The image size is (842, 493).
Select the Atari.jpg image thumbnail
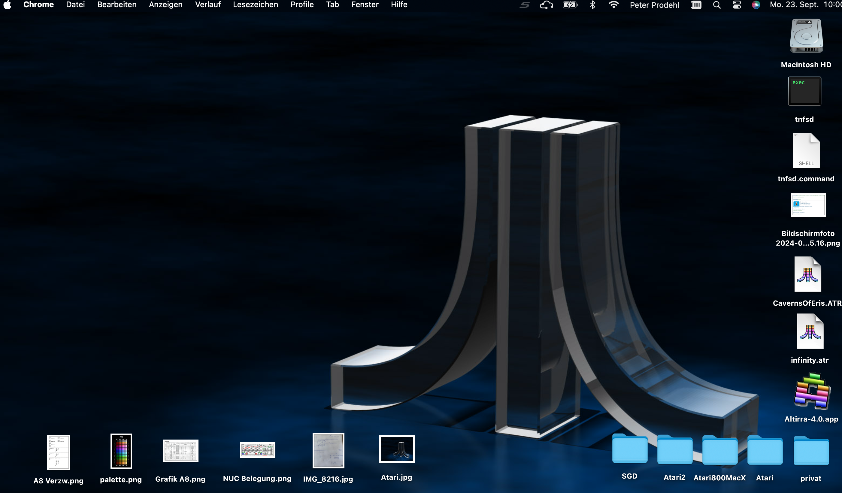[397, 449]
